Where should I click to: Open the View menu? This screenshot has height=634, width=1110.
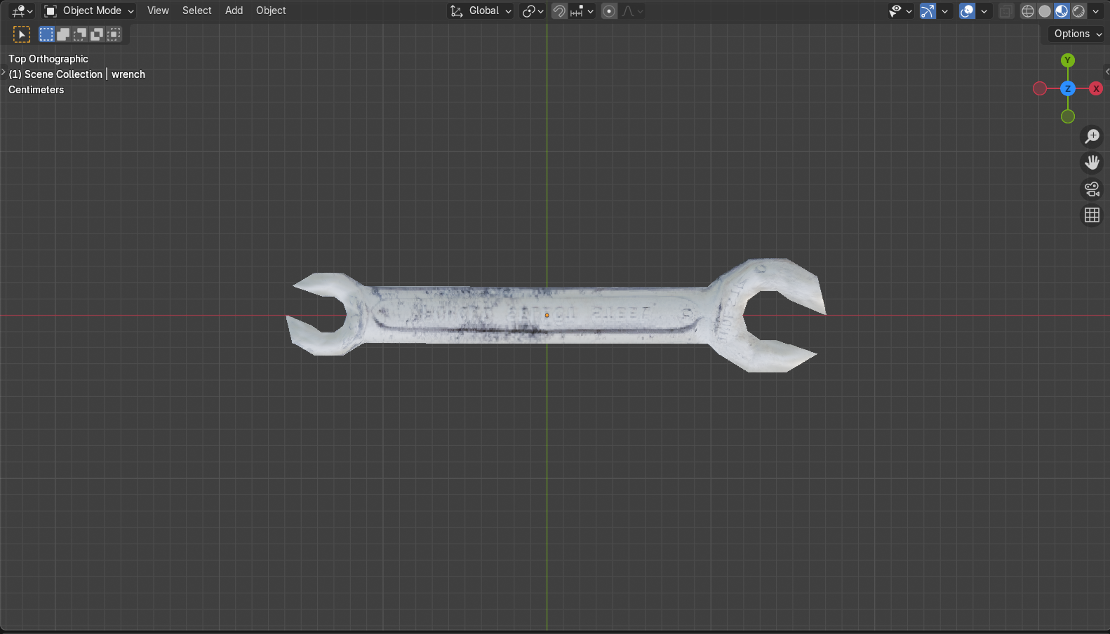click(x=158, y=11)
